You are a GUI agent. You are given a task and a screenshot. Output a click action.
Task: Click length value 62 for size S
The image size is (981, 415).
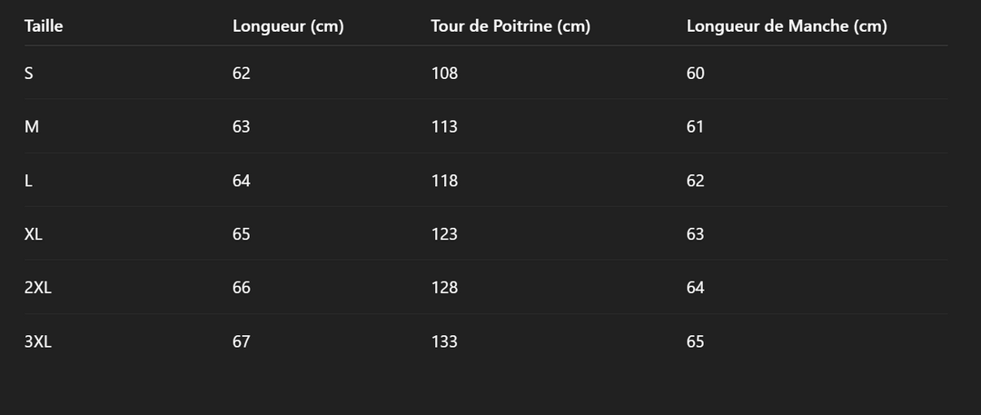(242, 74)
